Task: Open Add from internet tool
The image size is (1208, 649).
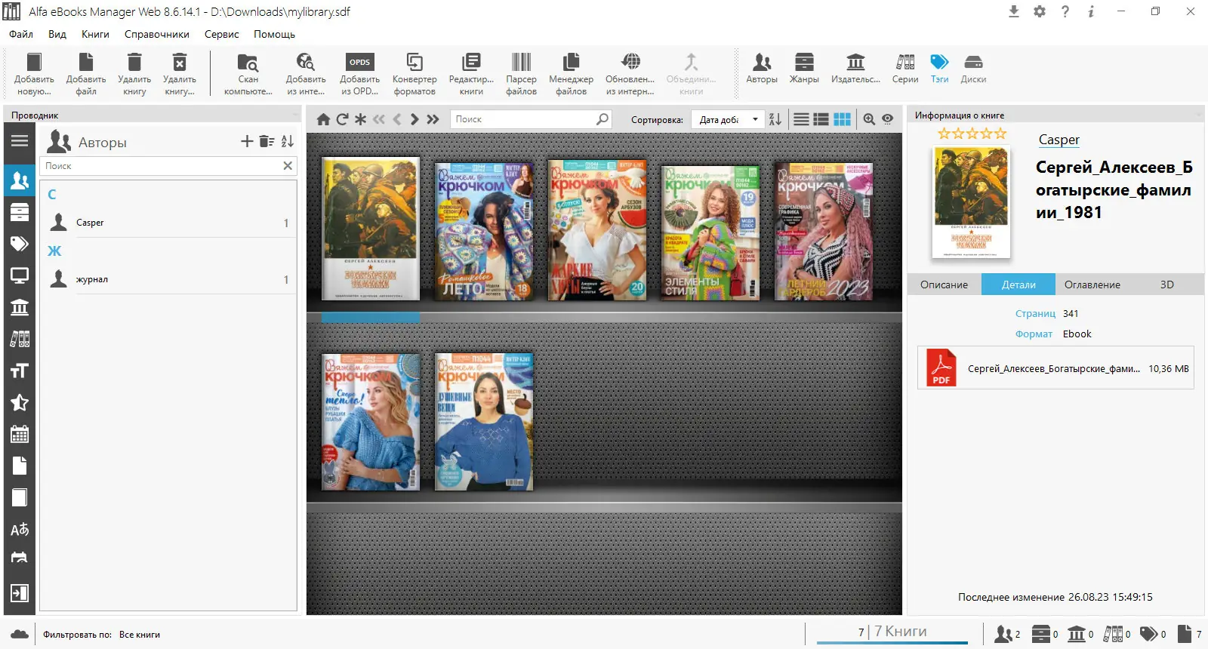Action: [x=306, y=74]
